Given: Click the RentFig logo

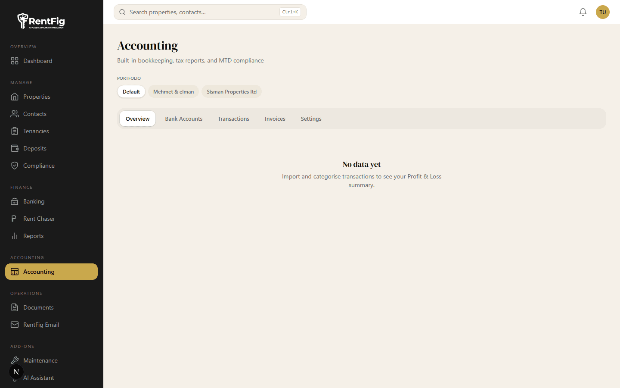Looking at the screenshot, I should tap(41, 21).
